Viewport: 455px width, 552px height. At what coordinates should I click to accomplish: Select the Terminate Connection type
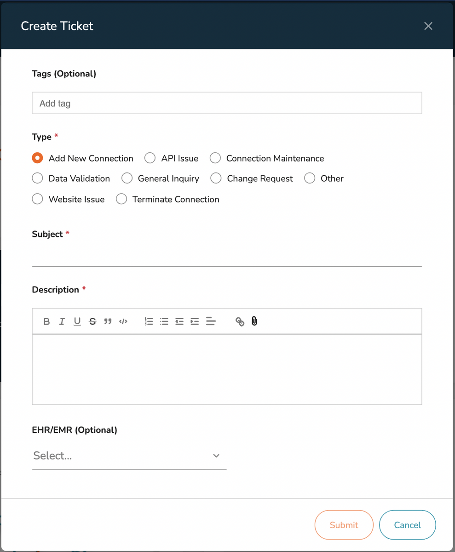(121, 199)
